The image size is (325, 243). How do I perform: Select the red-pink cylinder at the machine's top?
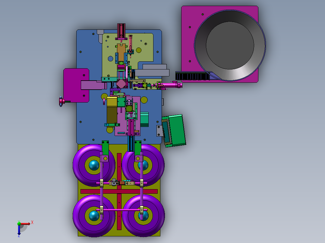[121, 31]
